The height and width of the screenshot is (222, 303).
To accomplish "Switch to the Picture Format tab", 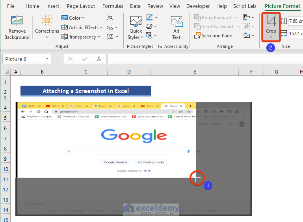I will click(283, 6).
